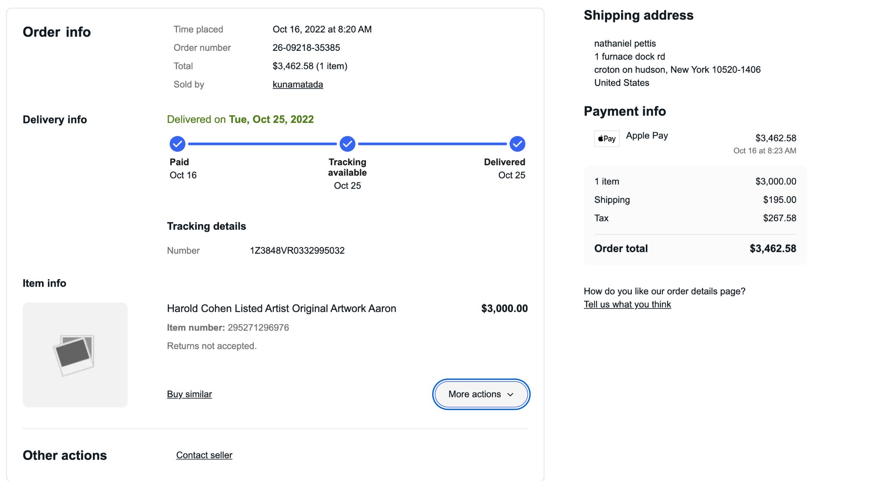Click the Delivered on Tue, Oct 25 heading
This screenshot has height=481, width=869.
pos(240,120)
